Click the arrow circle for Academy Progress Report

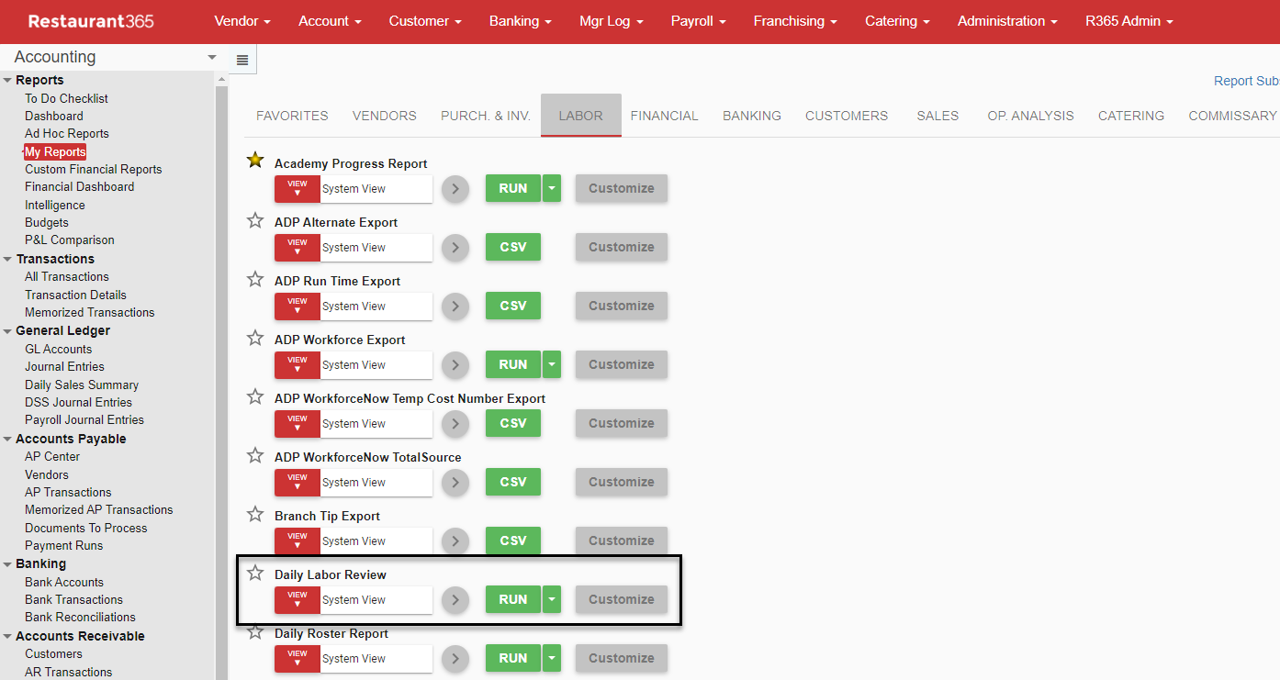pyautogui.click(x=455, y=189)
